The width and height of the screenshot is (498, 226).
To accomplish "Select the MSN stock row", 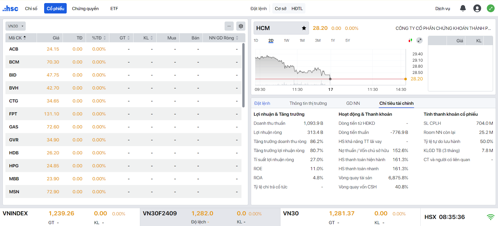I will tap(123, 192).
